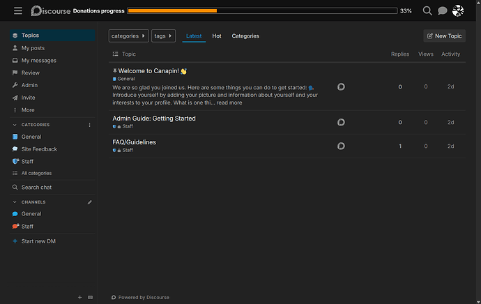
Task: Toggle the hamburger sidebar menu
Action: (18, 10)
